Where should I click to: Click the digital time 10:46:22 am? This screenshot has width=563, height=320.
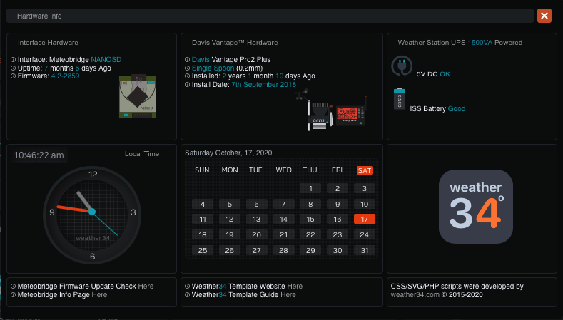(x=39, y=155)
